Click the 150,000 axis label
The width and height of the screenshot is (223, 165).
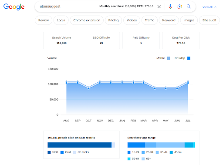[x=53, y=69]
